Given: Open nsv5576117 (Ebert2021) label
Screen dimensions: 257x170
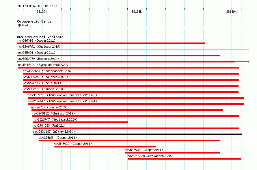Looking at the screenshot, I should pos(42,83).
